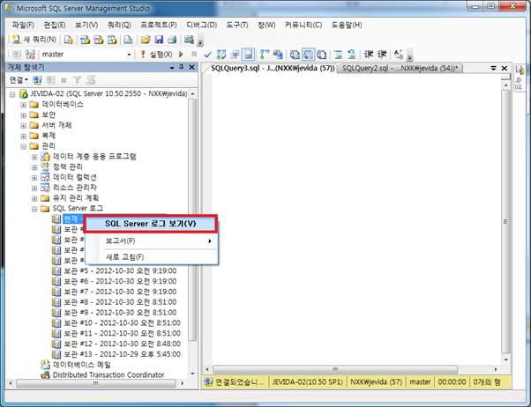Select log 보관 #8 - 2012-10-30 오전 8:51:00

pos(120,302)
